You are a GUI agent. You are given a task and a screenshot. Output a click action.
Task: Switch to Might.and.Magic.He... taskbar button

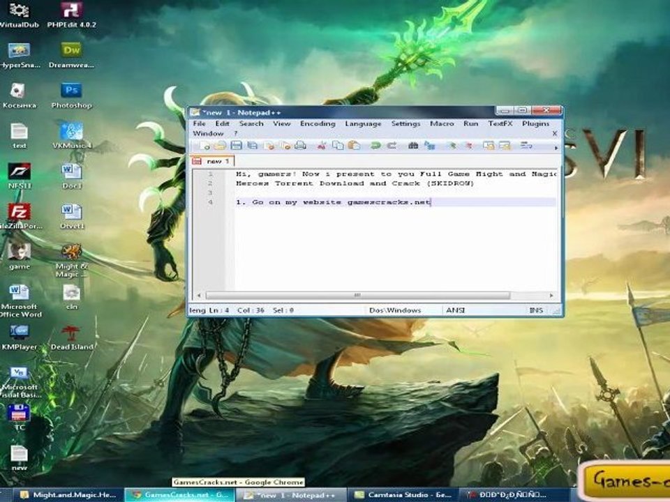tap(68, 495)
